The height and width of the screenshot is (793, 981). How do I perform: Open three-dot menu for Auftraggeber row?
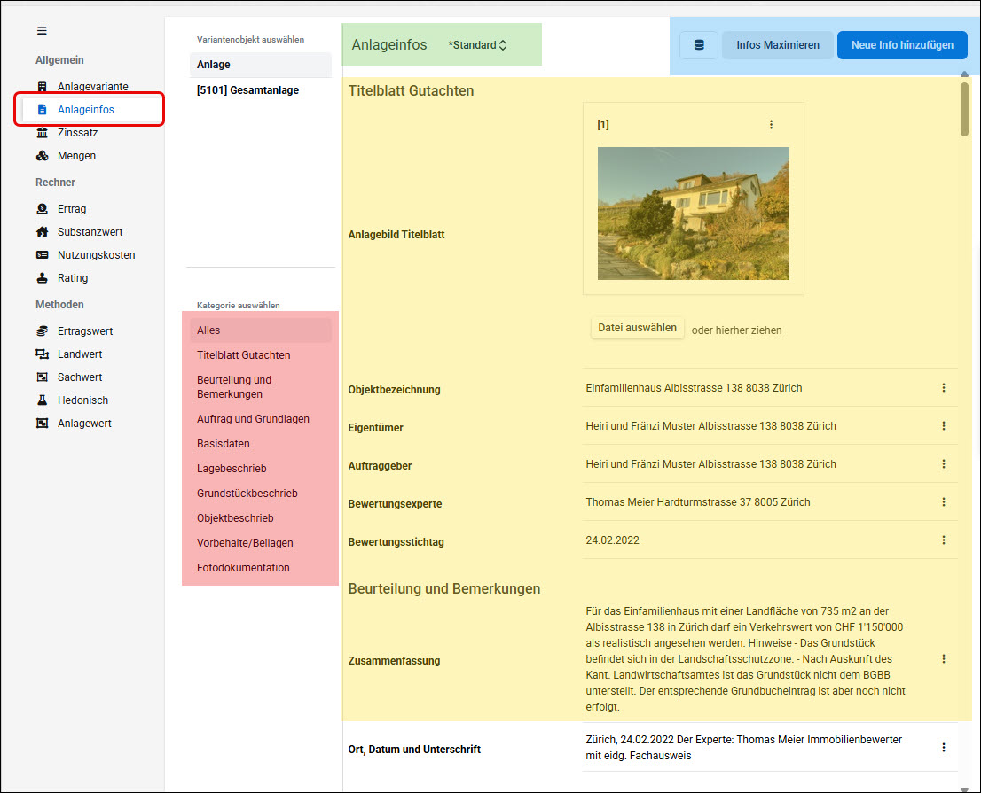tap(944, 464)
